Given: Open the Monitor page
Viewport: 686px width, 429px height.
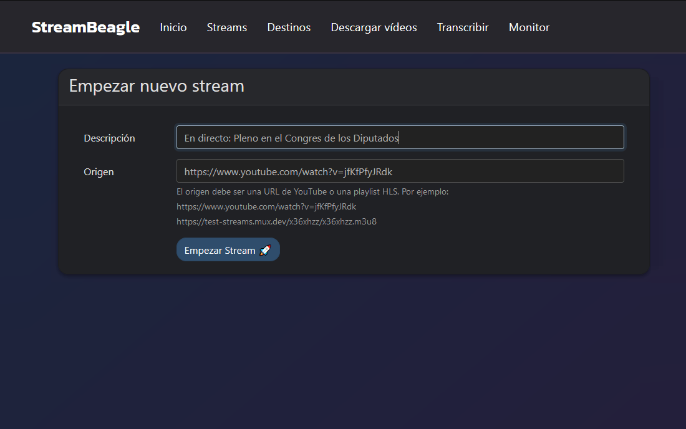Looking at the screenshot, I should point(529,27).
